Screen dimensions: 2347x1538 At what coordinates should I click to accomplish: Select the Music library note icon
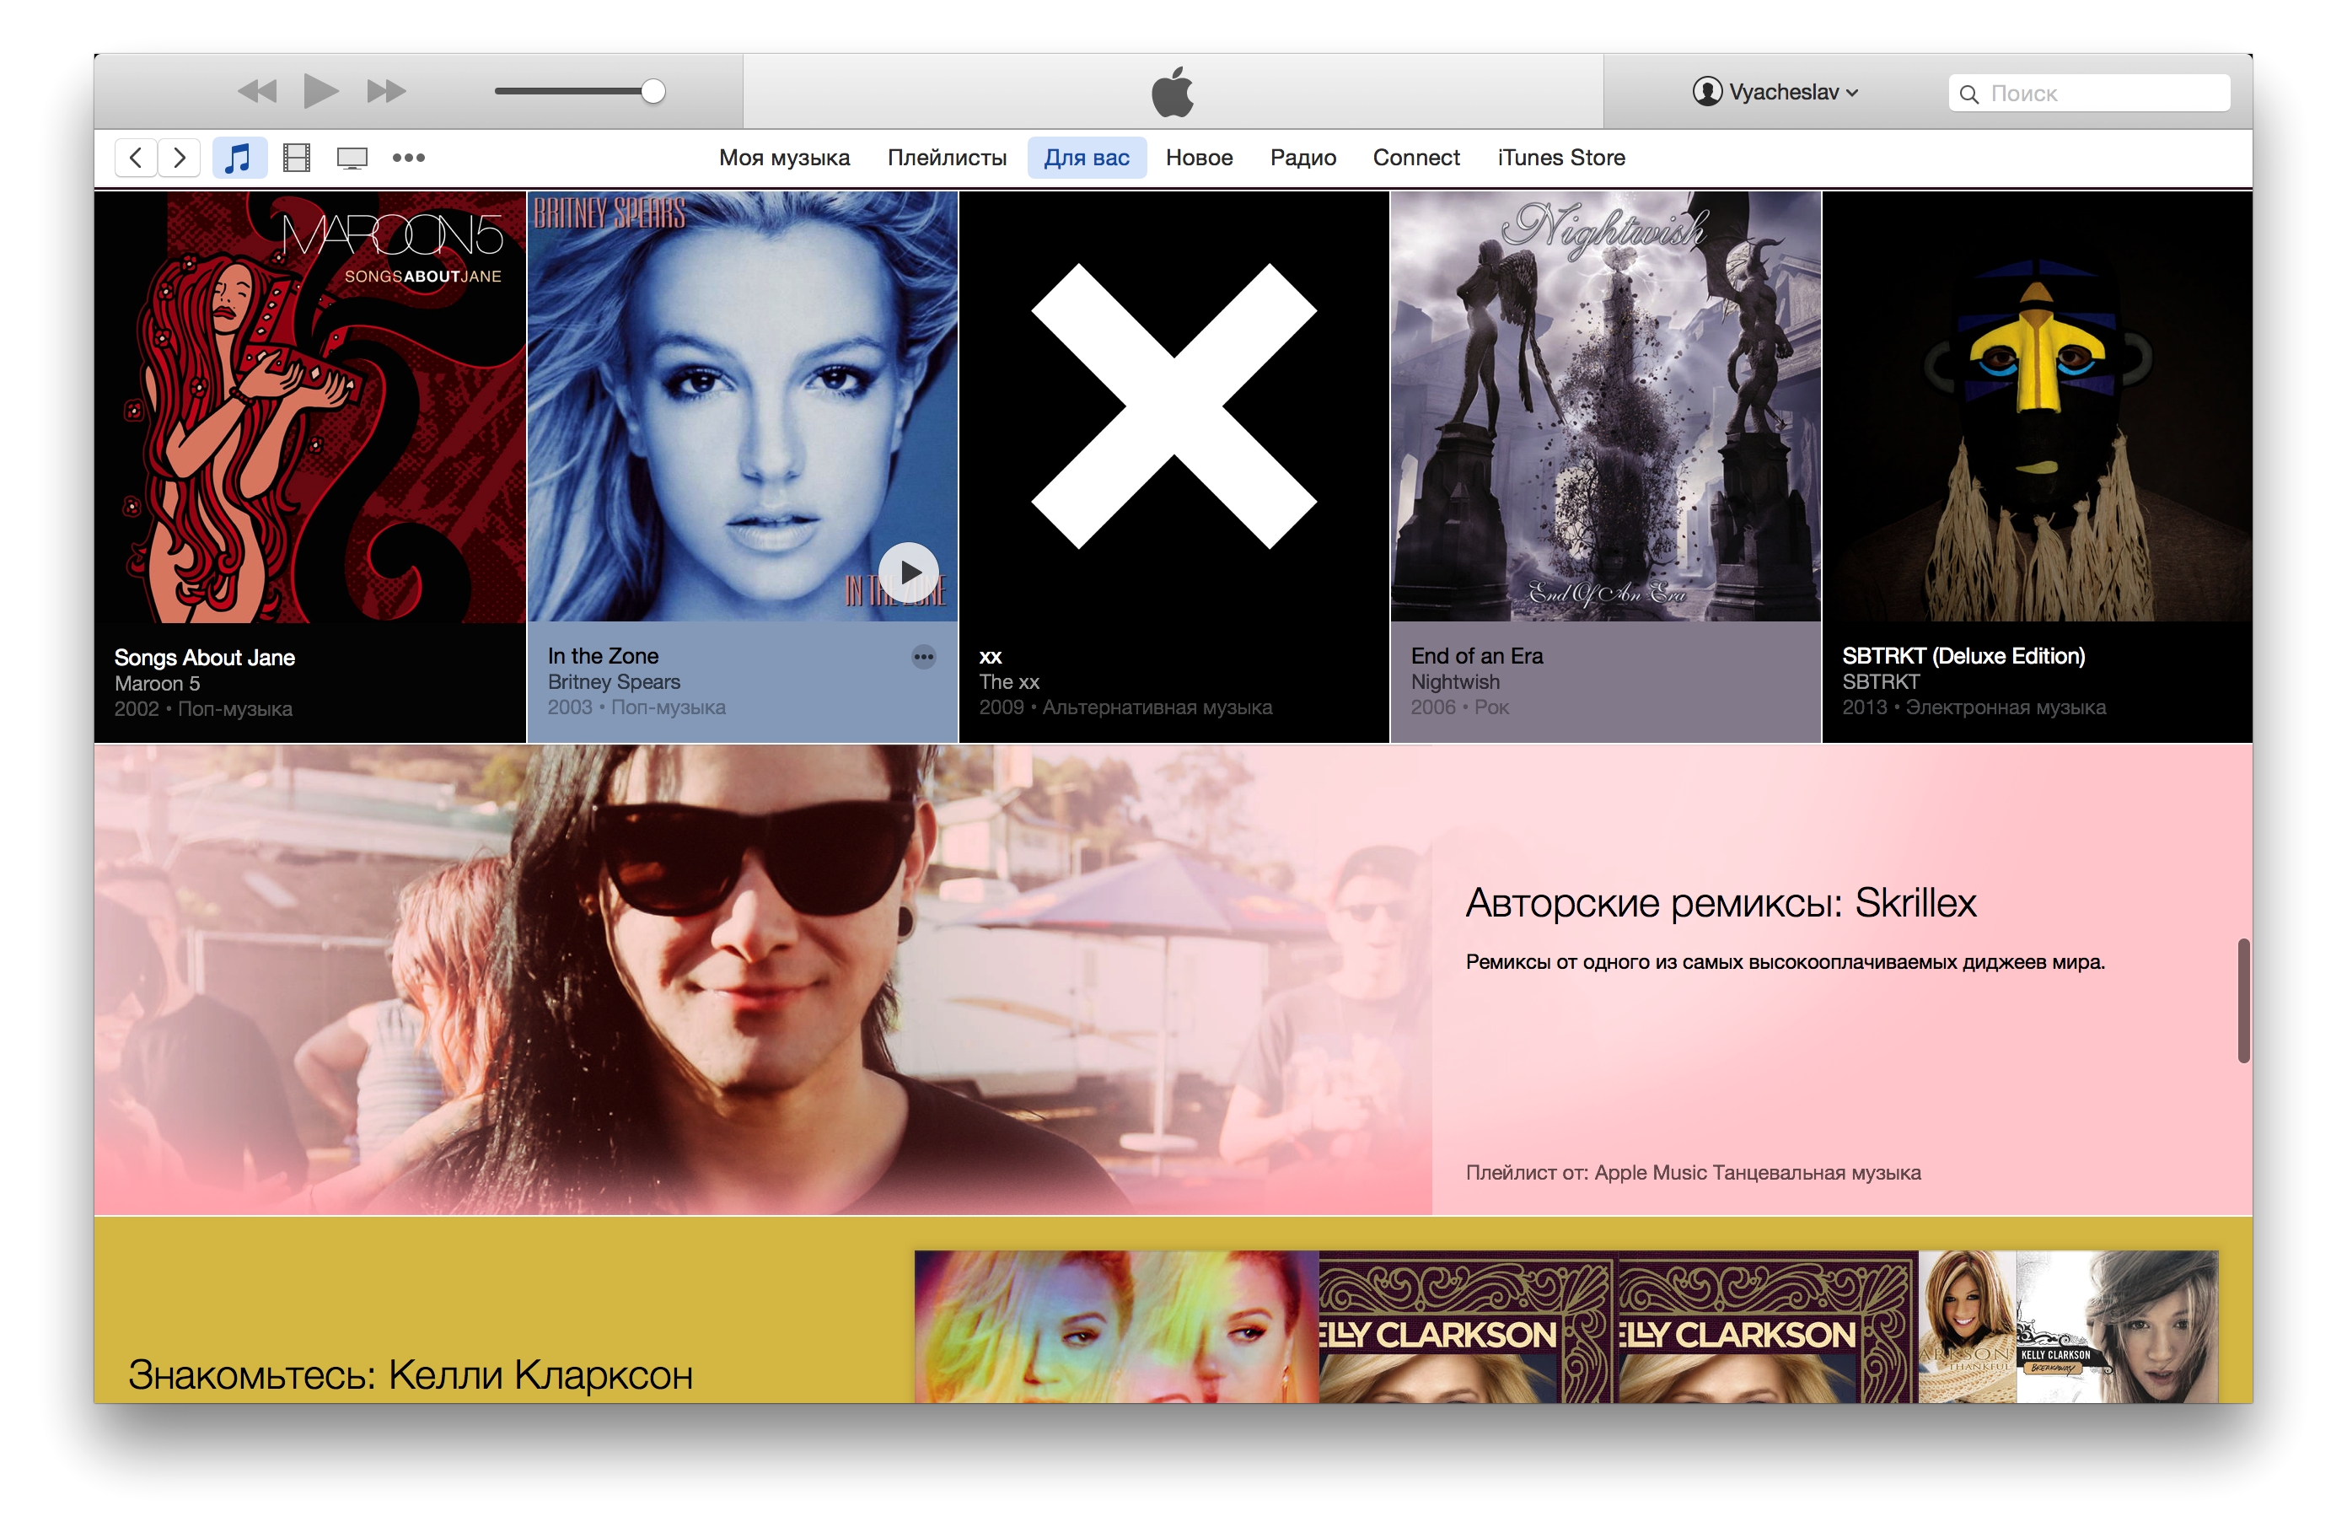coord(239,158)
